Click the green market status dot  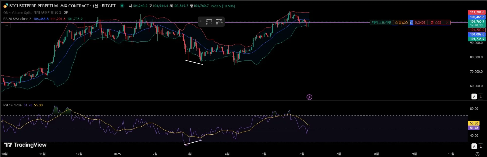(x=122, y=6)
